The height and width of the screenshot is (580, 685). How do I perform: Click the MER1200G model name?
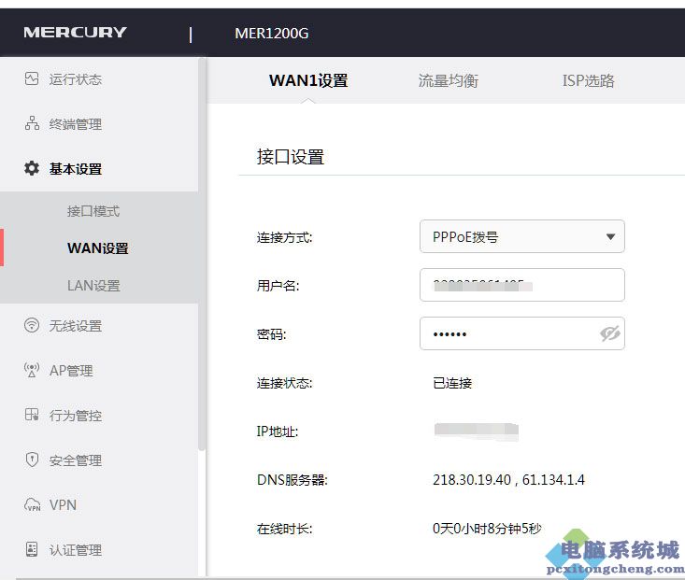[271, 34]
